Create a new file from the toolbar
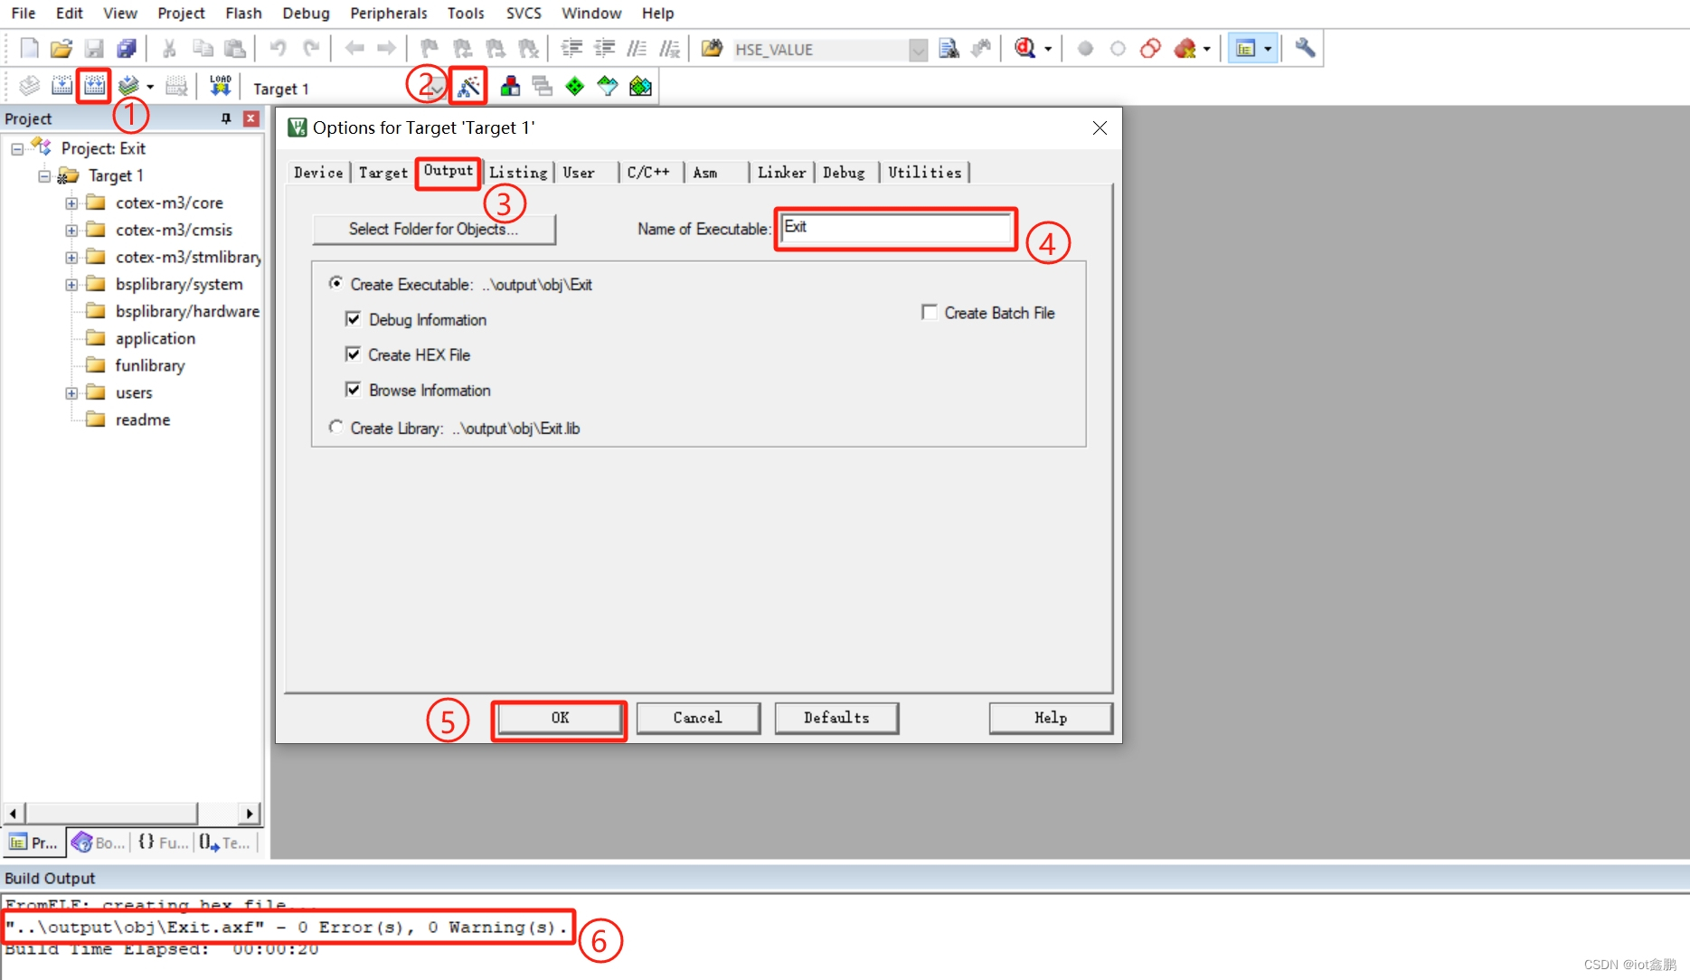 pyautogui.click(x=29, y=49)
